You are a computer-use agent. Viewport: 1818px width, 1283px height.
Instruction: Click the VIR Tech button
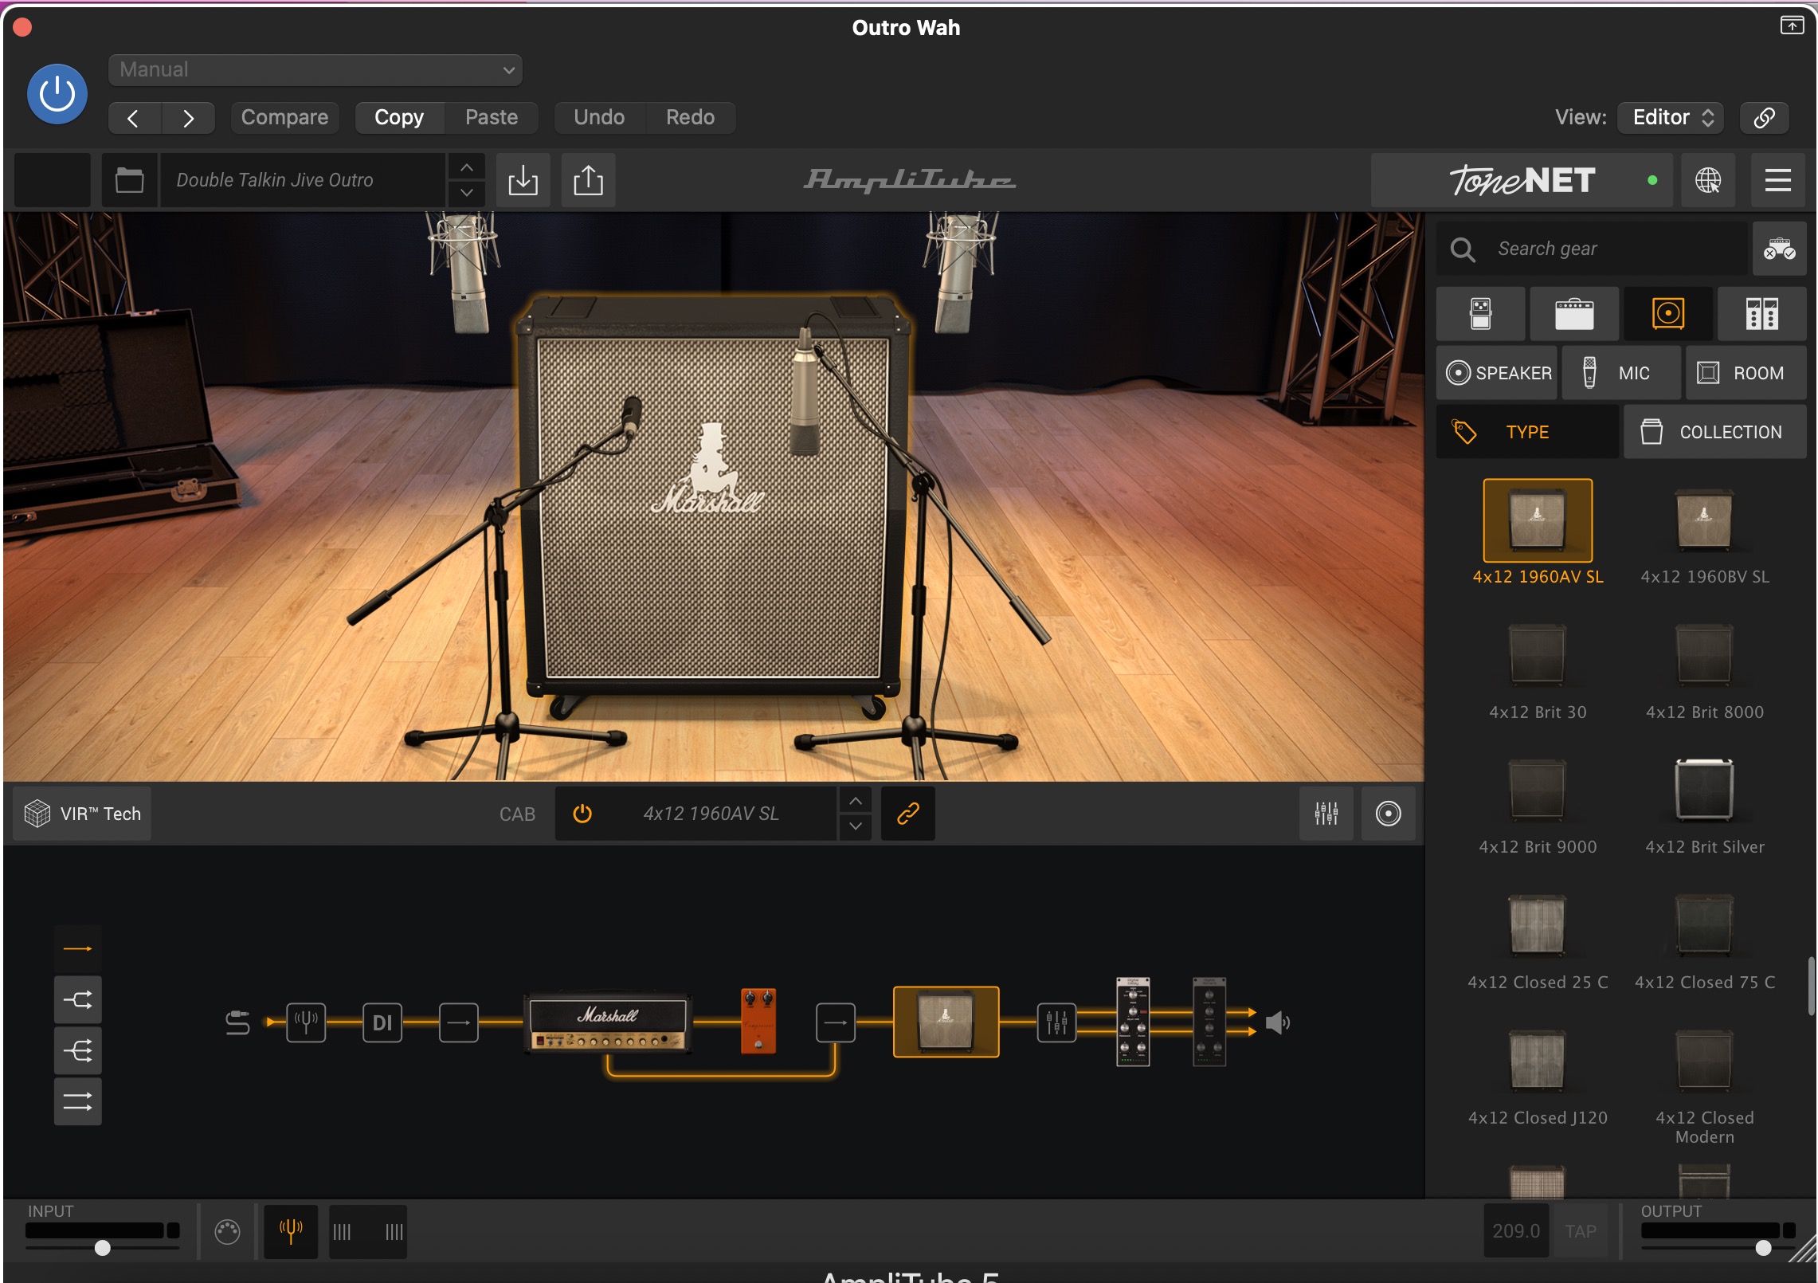(83, 814)
